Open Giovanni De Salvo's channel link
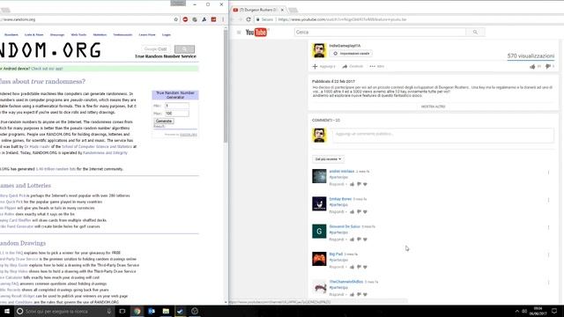This screenshot has height=317, width=564. click(x=345, y=226)
